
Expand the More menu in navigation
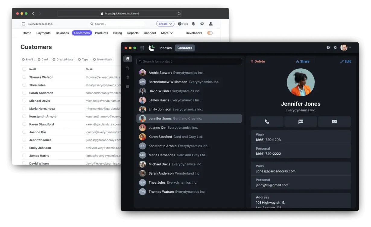[x=167, y=33]
